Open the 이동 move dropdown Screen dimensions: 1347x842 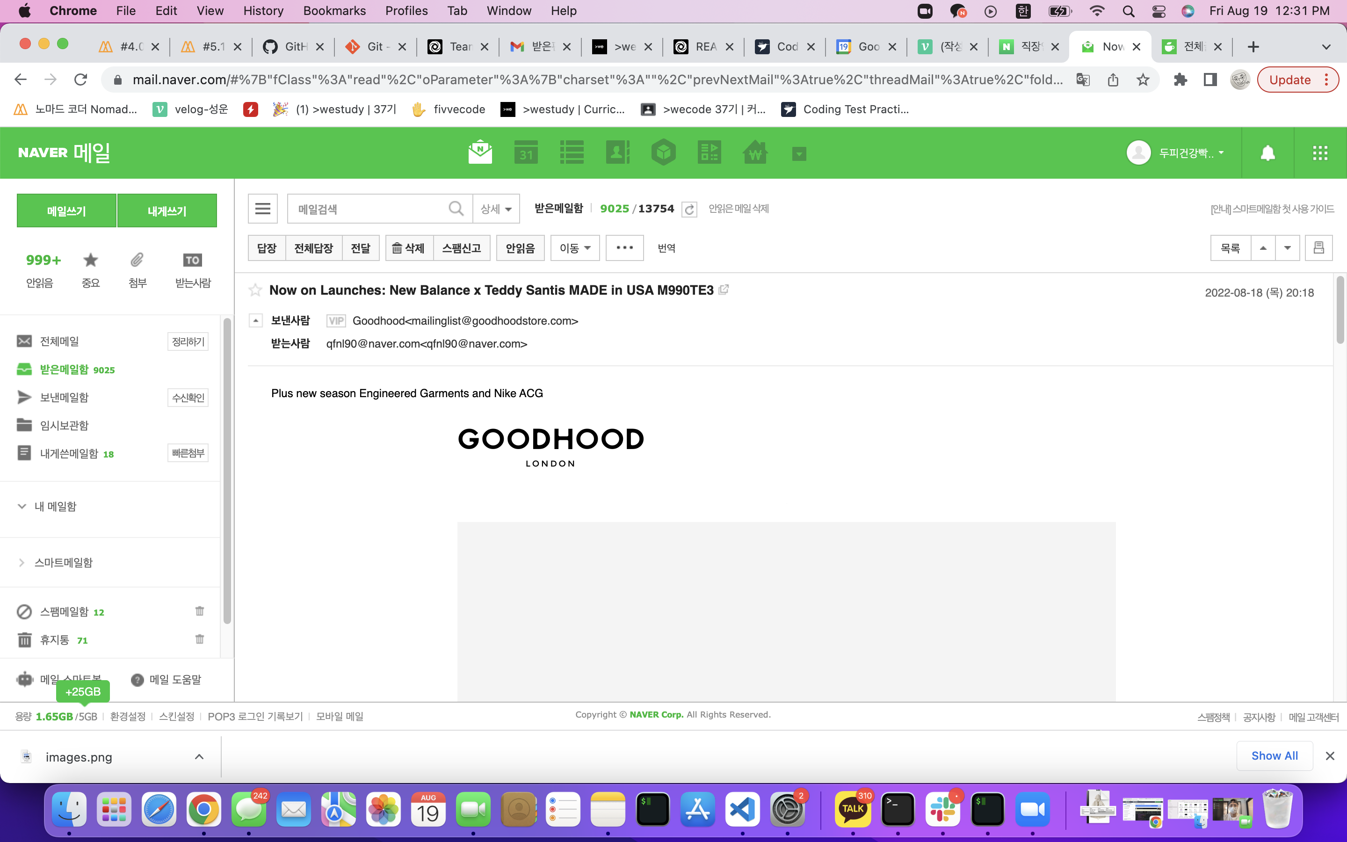coord(574,248)
